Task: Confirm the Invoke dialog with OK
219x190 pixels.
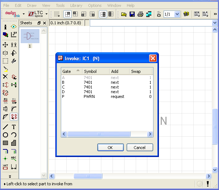Action: [x=110, y=148]
